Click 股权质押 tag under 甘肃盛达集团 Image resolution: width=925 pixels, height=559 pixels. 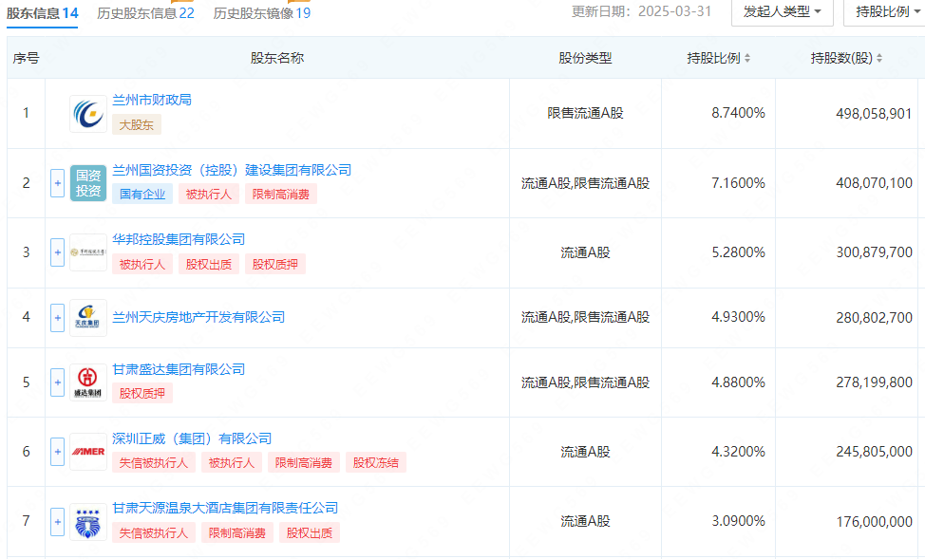point(142,393)
